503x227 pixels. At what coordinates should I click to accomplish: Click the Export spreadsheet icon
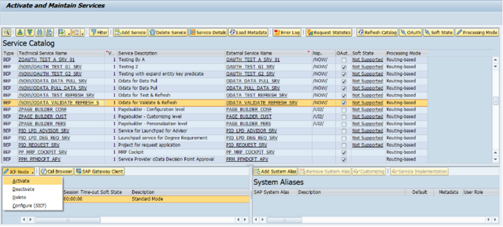click(62, 32)
